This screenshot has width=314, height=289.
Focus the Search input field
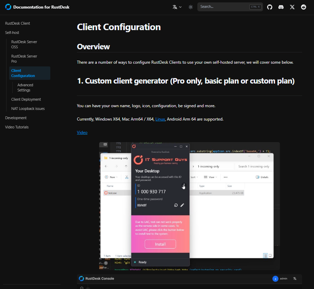click(x=230, y=7)
